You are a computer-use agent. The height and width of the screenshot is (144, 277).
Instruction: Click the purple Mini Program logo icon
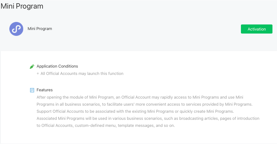pos(16,29)
